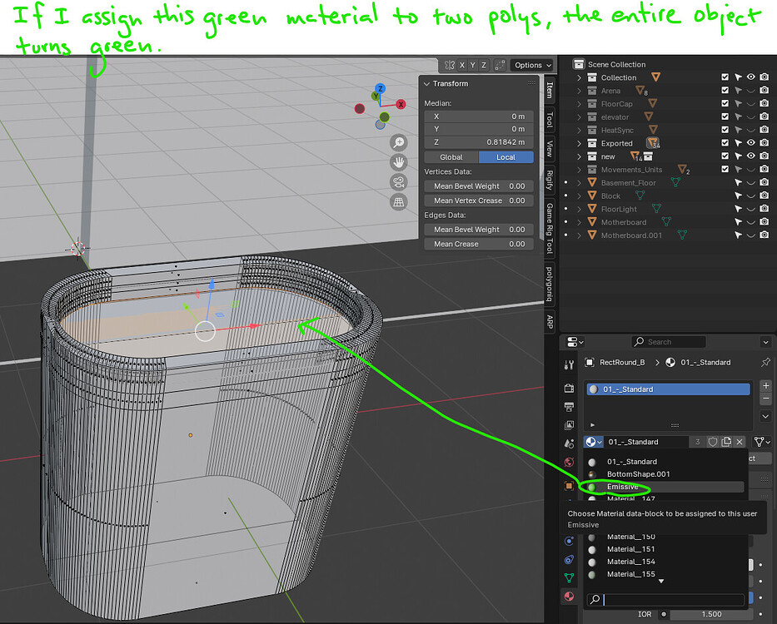Open the View sidebar tab

tap(550, 148)
